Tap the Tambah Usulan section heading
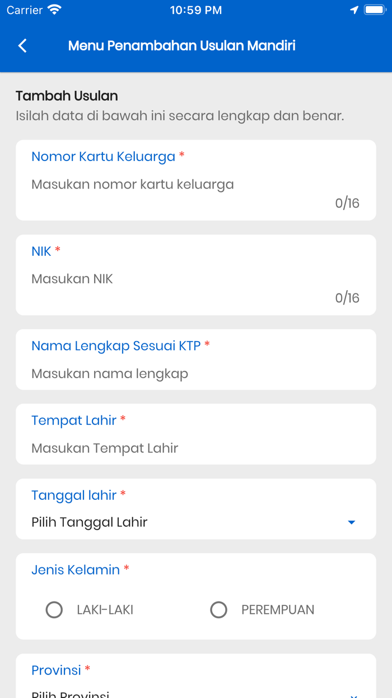The image size is (392, 698). (66, 96)
